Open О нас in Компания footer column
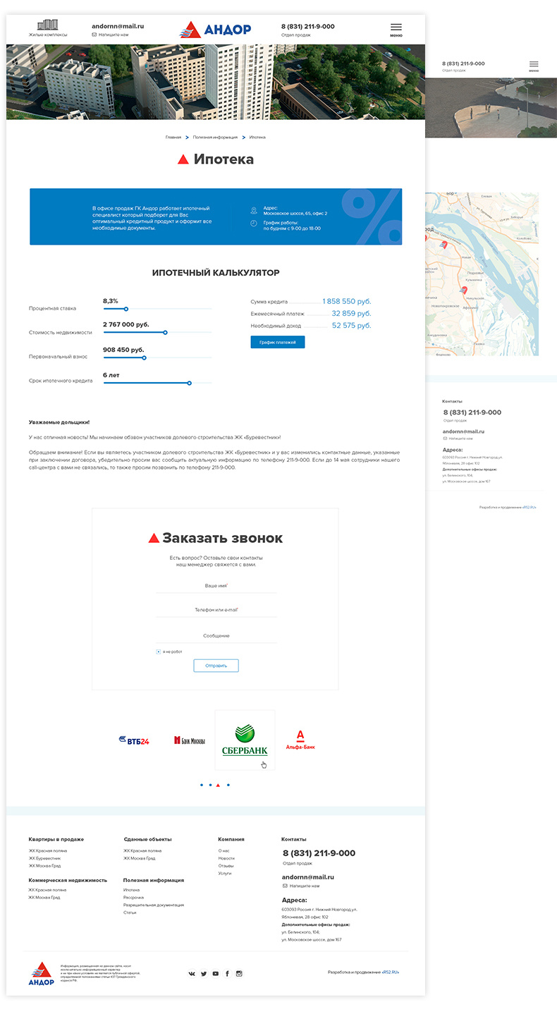The image size is (557, 1009). 224,850
